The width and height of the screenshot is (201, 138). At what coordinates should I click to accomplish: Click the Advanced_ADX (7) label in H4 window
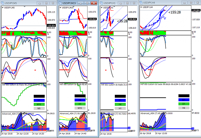149,113
